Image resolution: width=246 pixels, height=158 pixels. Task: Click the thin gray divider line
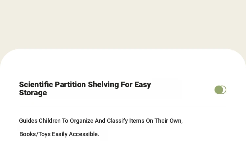[123, 107]
